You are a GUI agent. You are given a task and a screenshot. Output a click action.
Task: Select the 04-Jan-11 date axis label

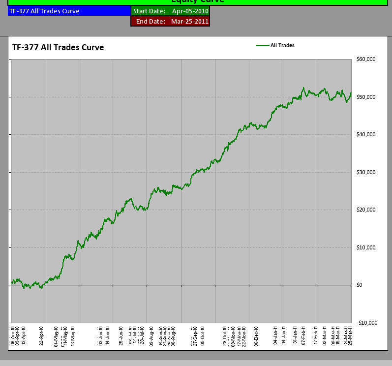click(275, 335)
